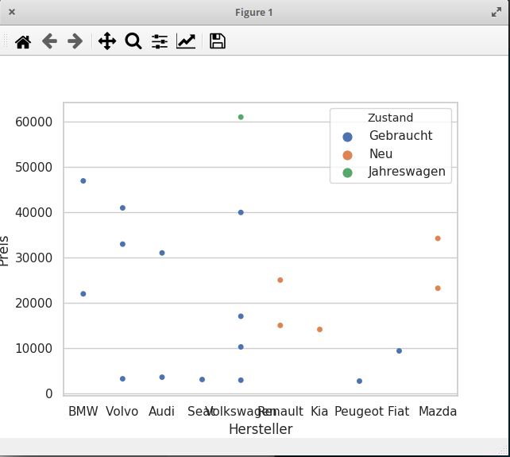The height and width of the screenshot is (457, 510).
Task: Click the Hersteller x-axis label
Action: (x=261, y=429)
